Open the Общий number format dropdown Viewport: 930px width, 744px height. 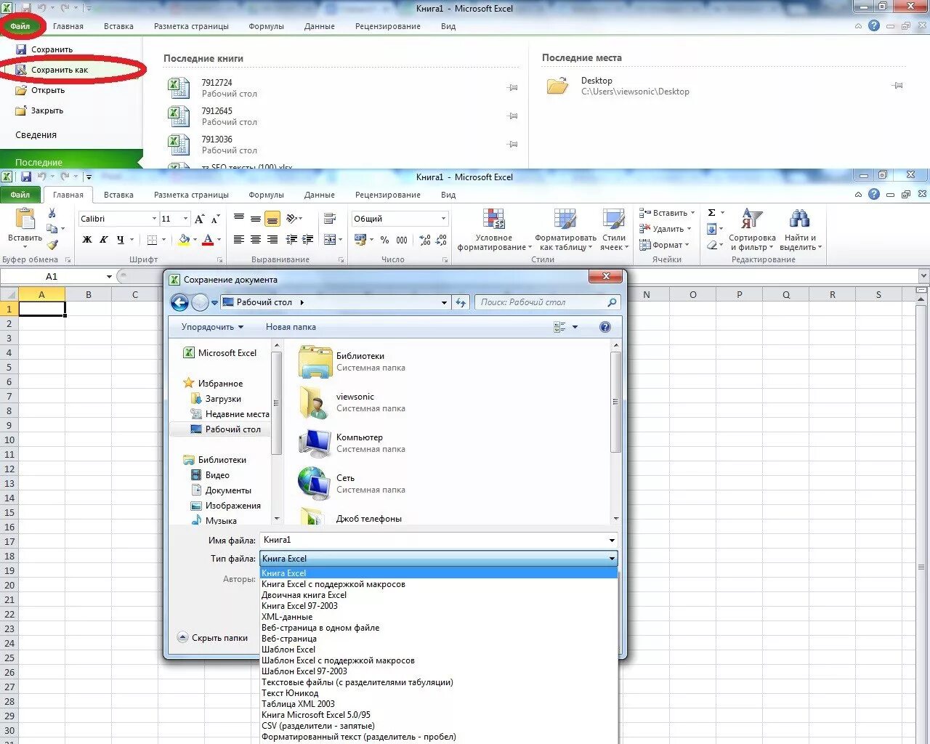[444, 219]
